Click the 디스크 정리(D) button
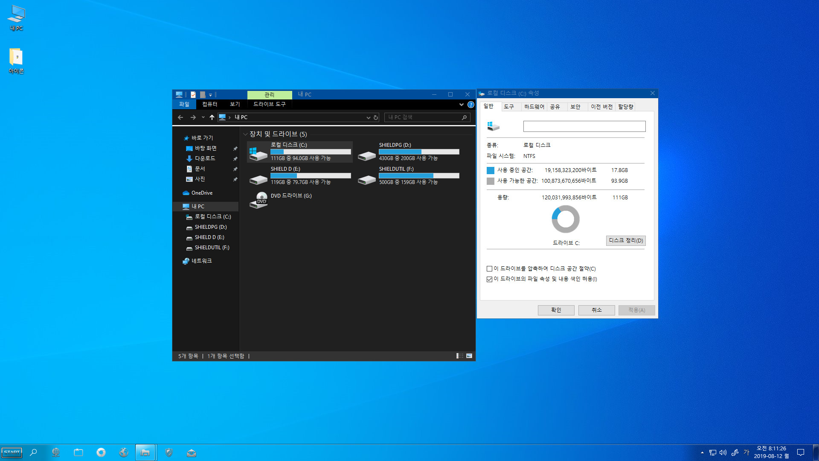Image resolution: width=819 pixels, height=461 pixels. [626, 241]
